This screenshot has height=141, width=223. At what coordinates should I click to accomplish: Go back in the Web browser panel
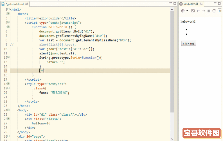click(x=198, y=11)
